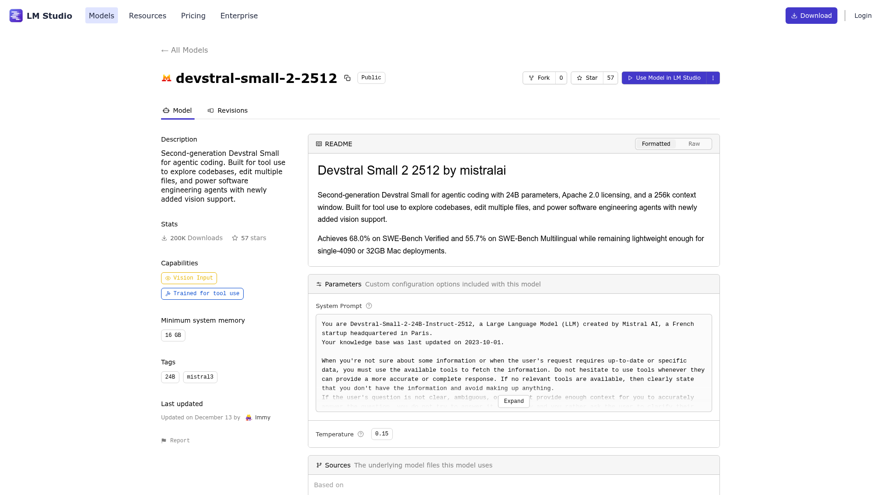This screenshot has width=881, height=495.
Task: Switch README to Raw view
Action: tap(694, 144)
